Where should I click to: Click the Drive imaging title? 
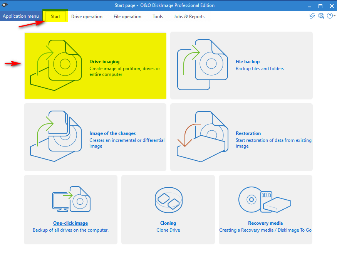[x=104, y=62]
